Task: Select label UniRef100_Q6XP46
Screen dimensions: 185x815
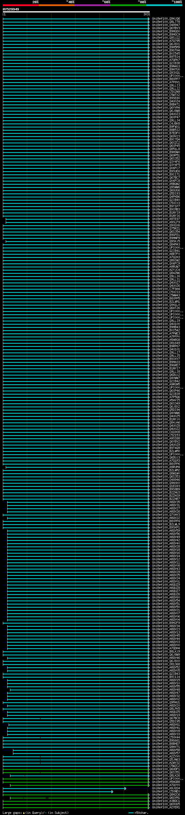Action: click(166, 391)
